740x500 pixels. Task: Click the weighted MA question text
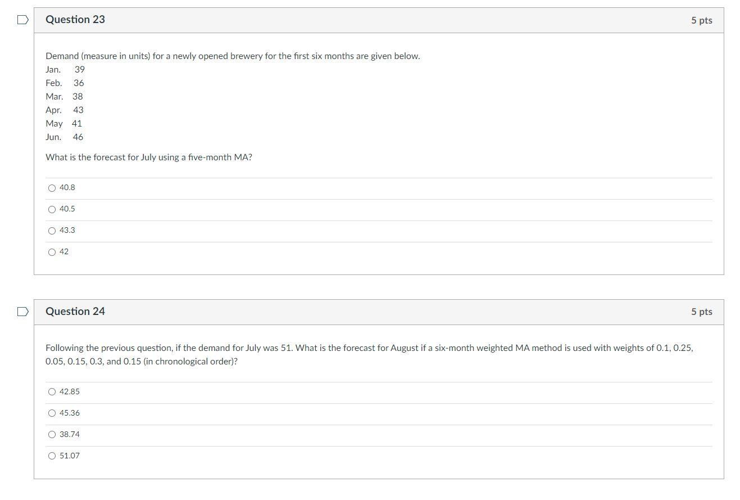[x=369, y=354]
